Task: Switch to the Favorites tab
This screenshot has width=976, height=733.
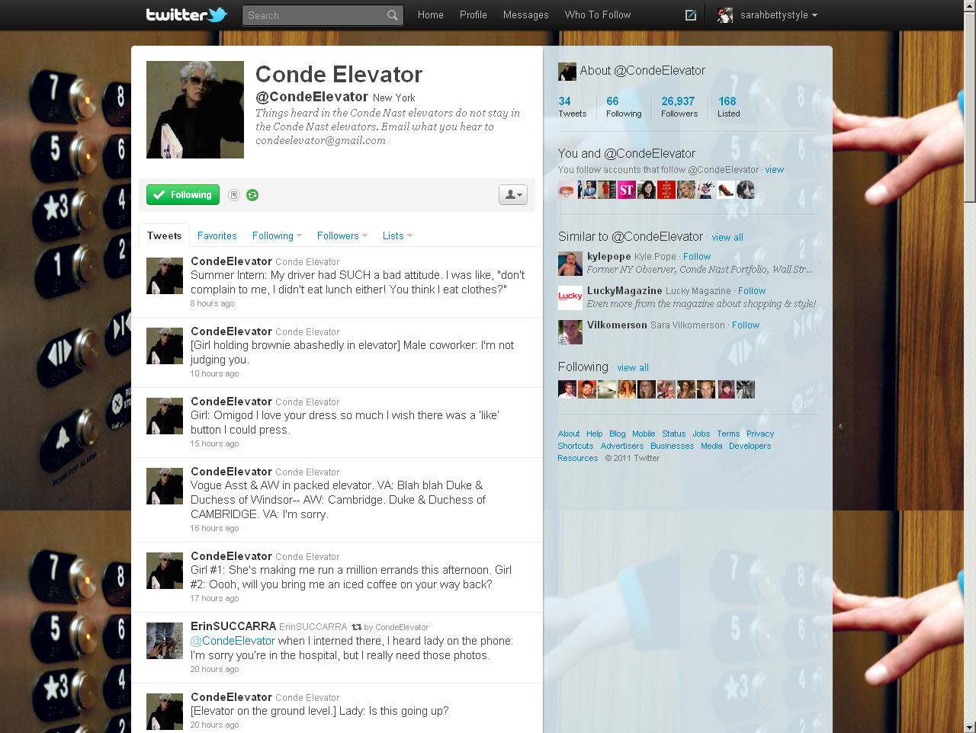Action: click(x=217, y=236)
